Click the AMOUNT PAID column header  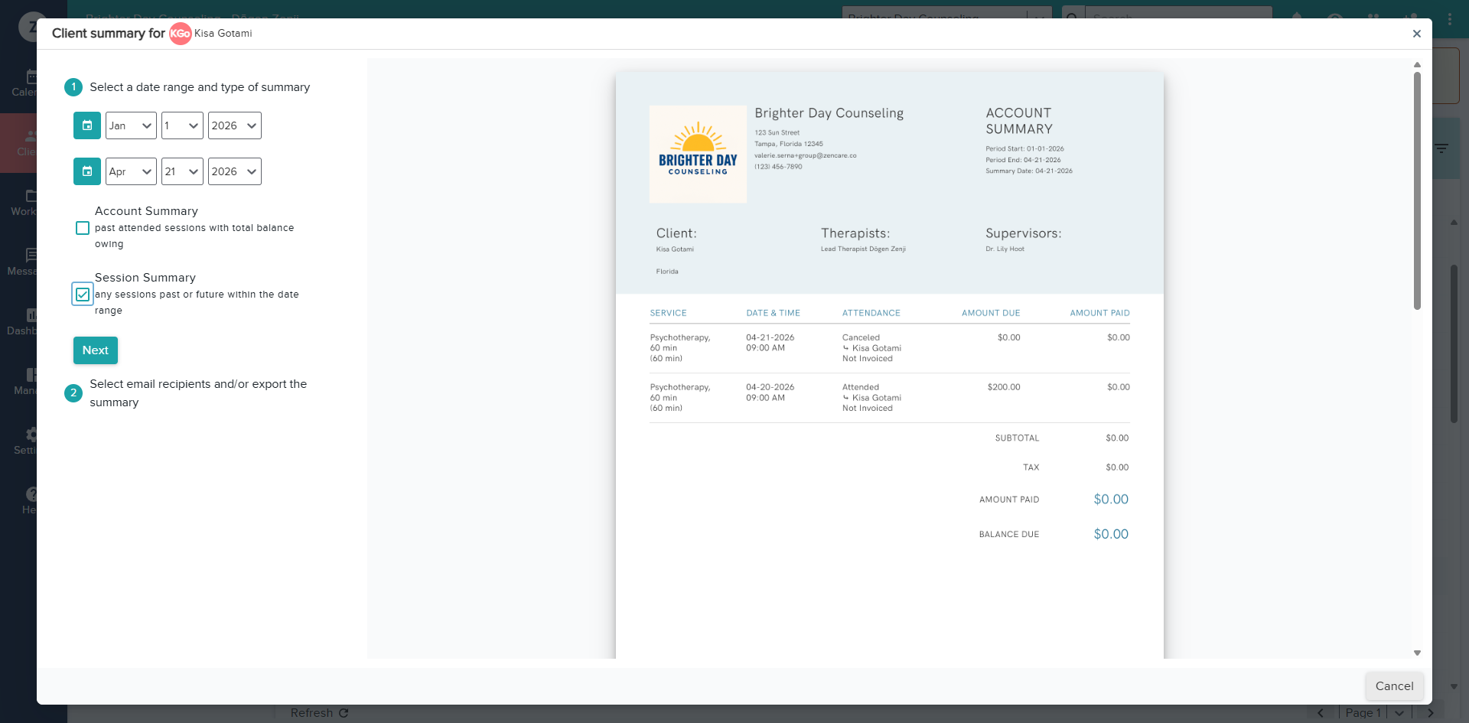click(x=1099, y=313)
